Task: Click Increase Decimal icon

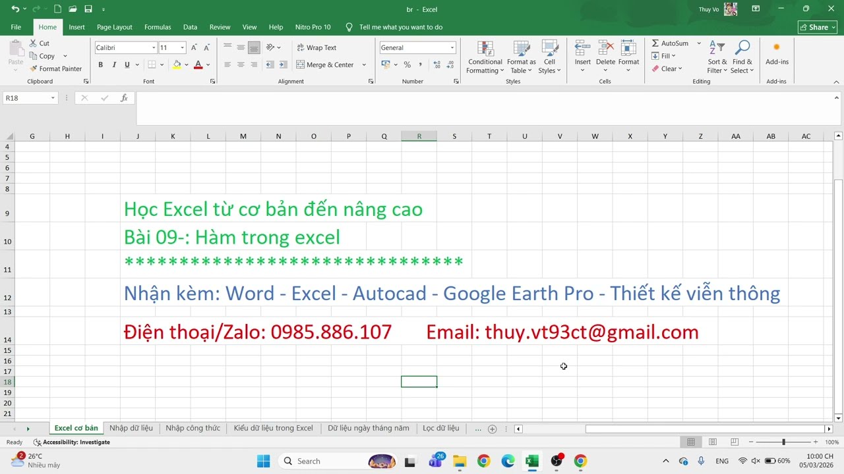Action: coord(436,65)
